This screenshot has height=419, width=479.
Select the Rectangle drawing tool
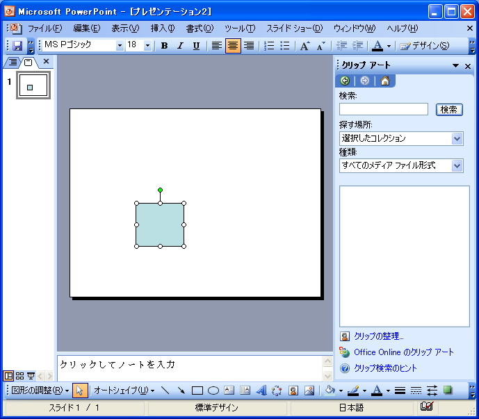(x=197, y=391)
